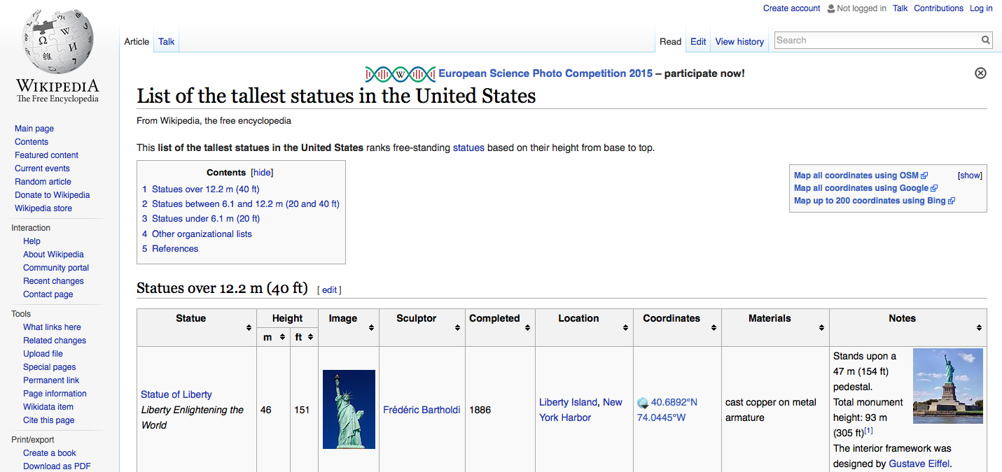
Task: Sort table by Image column
Action: [x=371, y=327]
